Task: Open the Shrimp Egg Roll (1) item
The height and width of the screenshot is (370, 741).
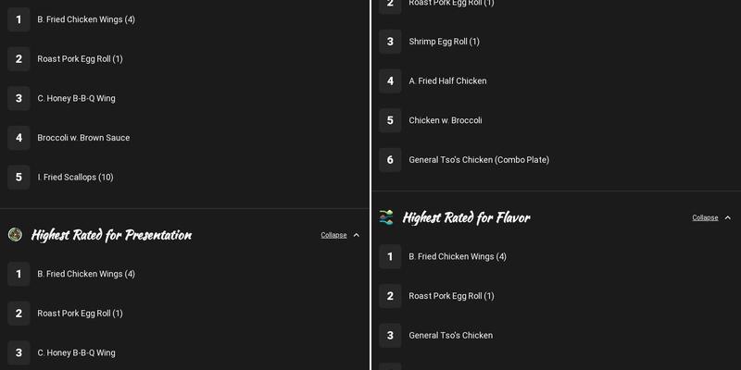Action: pyautogui.click(x=444, y=42)
